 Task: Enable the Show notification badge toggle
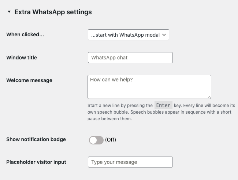coord(96,140)
